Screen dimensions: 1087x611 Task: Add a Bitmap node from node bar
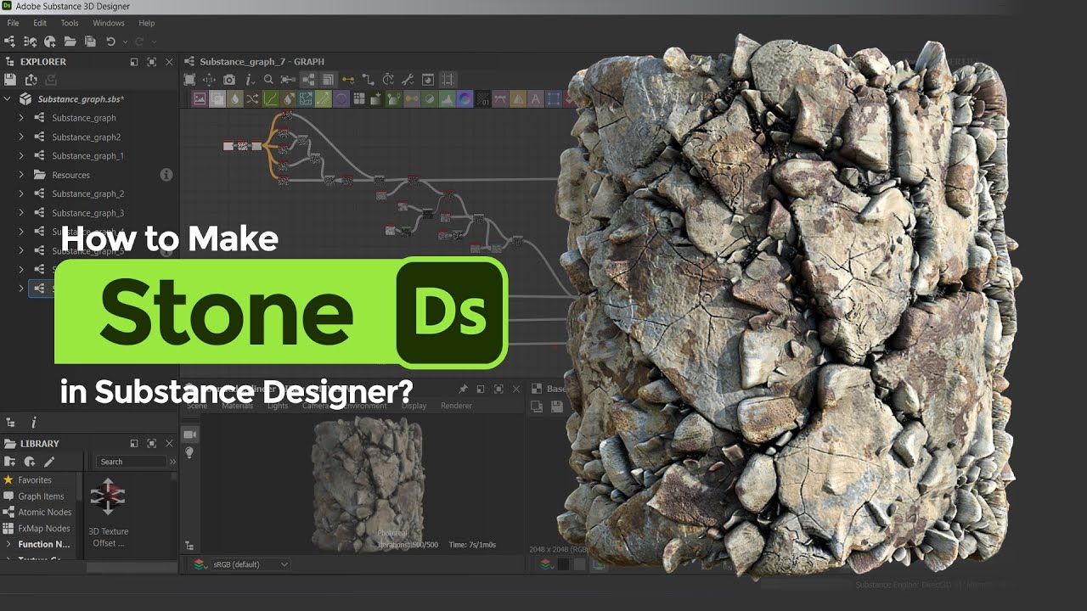pyautogui.click(x=200, y=99)
